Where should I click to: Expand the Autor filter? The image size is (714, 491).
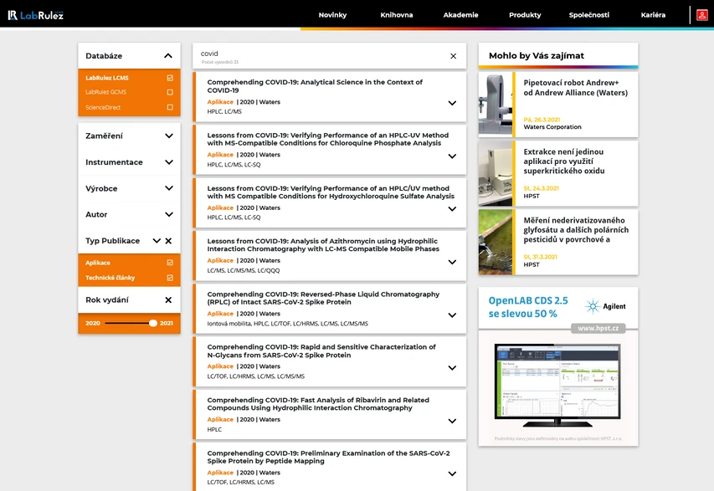[169, 214]
